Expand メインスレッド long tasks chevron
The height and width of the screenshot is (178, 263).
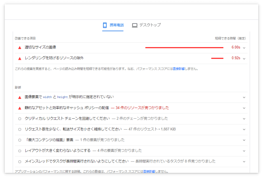click(x=244, y=162)
